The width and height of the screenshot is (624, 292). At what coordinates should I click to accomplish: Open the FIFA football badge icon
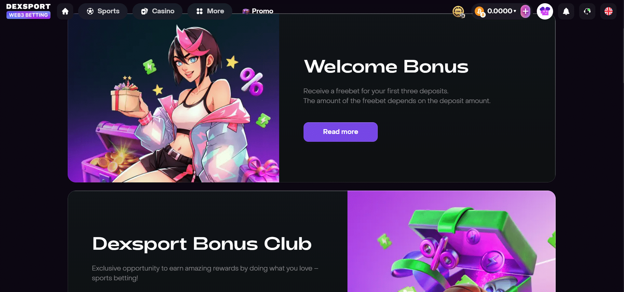458,12
